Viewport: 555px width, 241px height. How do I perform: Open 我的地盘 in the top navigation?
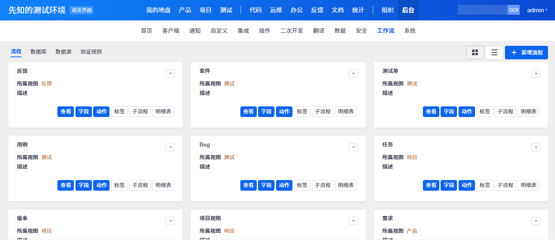(x=158, y=10)
